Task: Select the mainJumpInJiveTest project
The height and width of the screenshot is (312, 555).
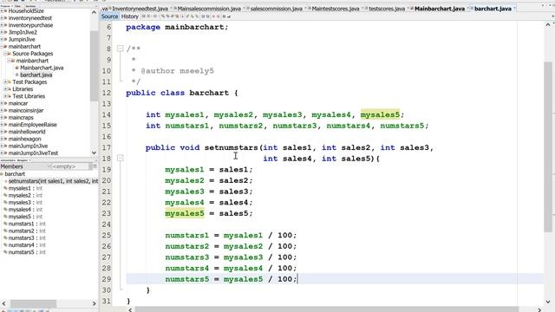Action: pos(33,153)
